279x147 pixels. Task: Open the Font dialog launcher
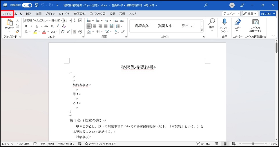[x=83, y=37]
